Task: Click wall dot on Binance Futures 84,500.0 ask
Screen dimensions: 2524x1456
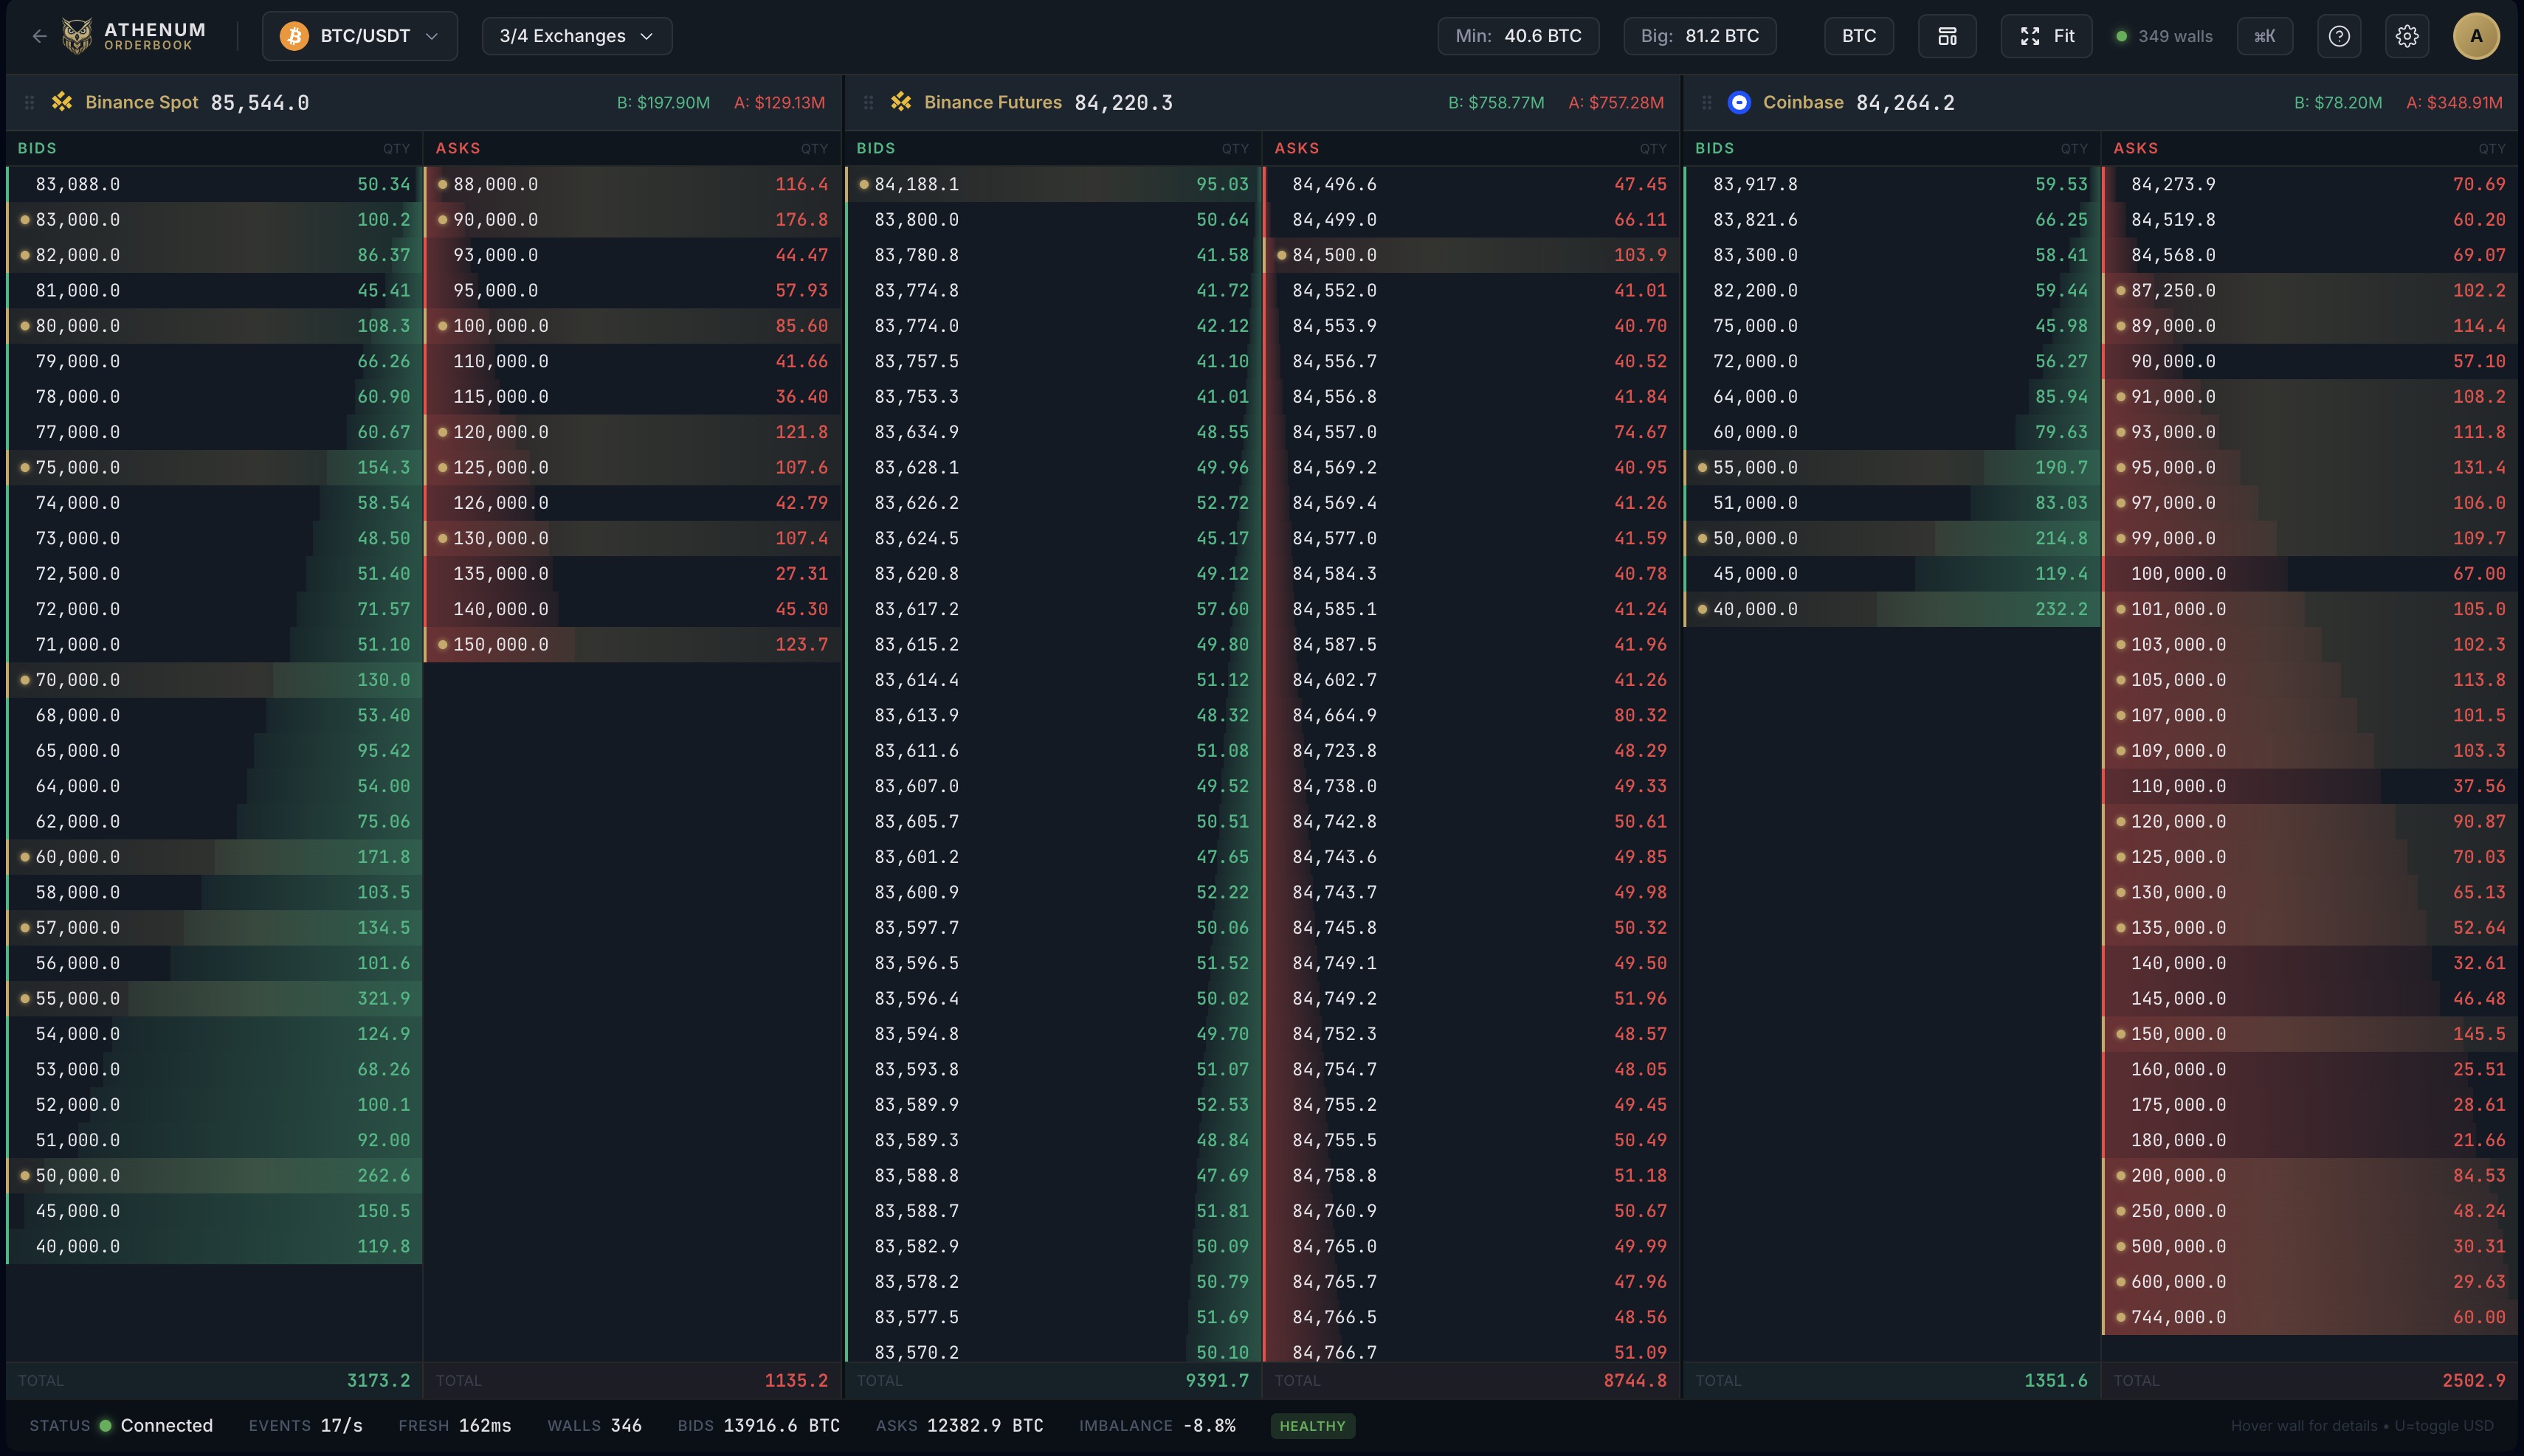Action: [1281, 255]
